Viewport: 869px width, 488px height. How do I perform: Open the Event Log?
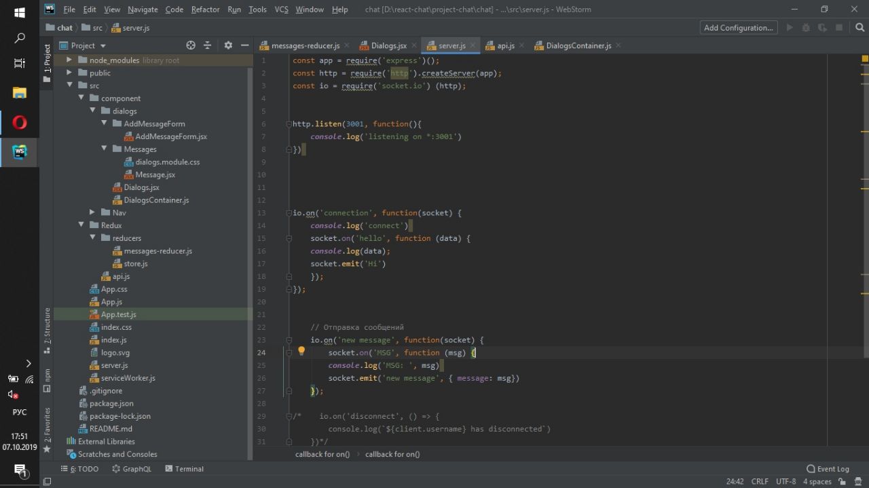click(828, 469)
